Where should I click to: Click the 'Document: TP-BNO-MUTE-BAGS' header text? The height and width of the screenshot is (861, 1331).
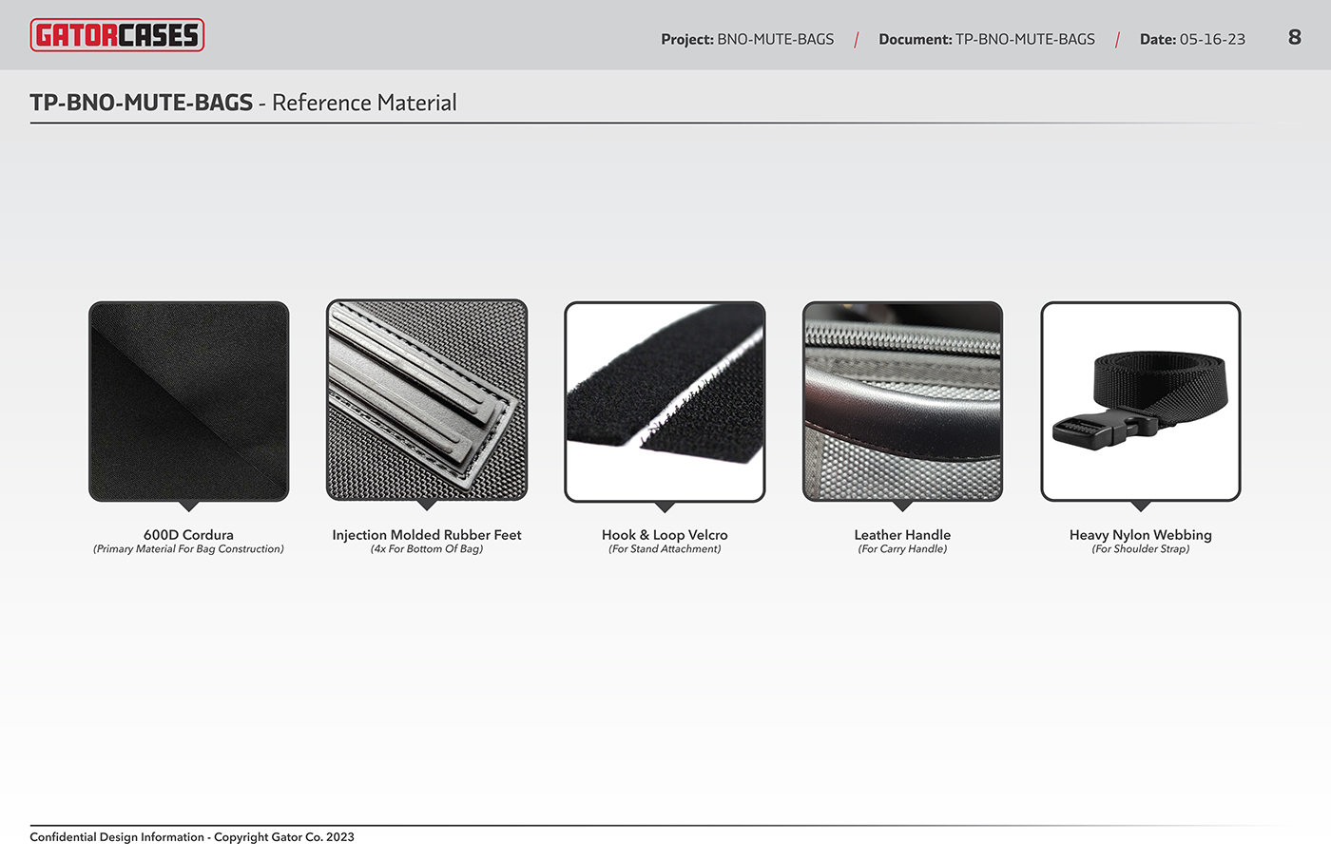click(987, 39)
